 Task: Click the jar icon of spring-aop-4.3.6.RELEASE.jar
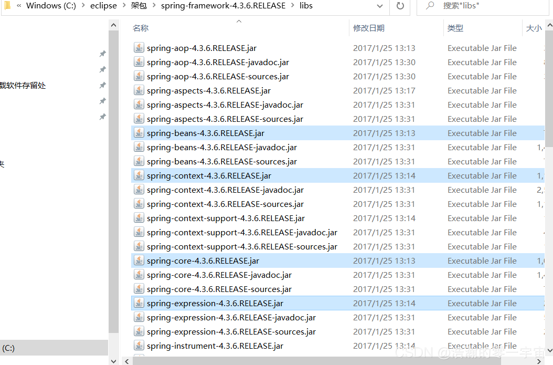[x=139, y=48]
